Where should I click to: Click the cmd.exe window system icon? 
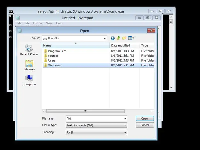pos(11,11)
